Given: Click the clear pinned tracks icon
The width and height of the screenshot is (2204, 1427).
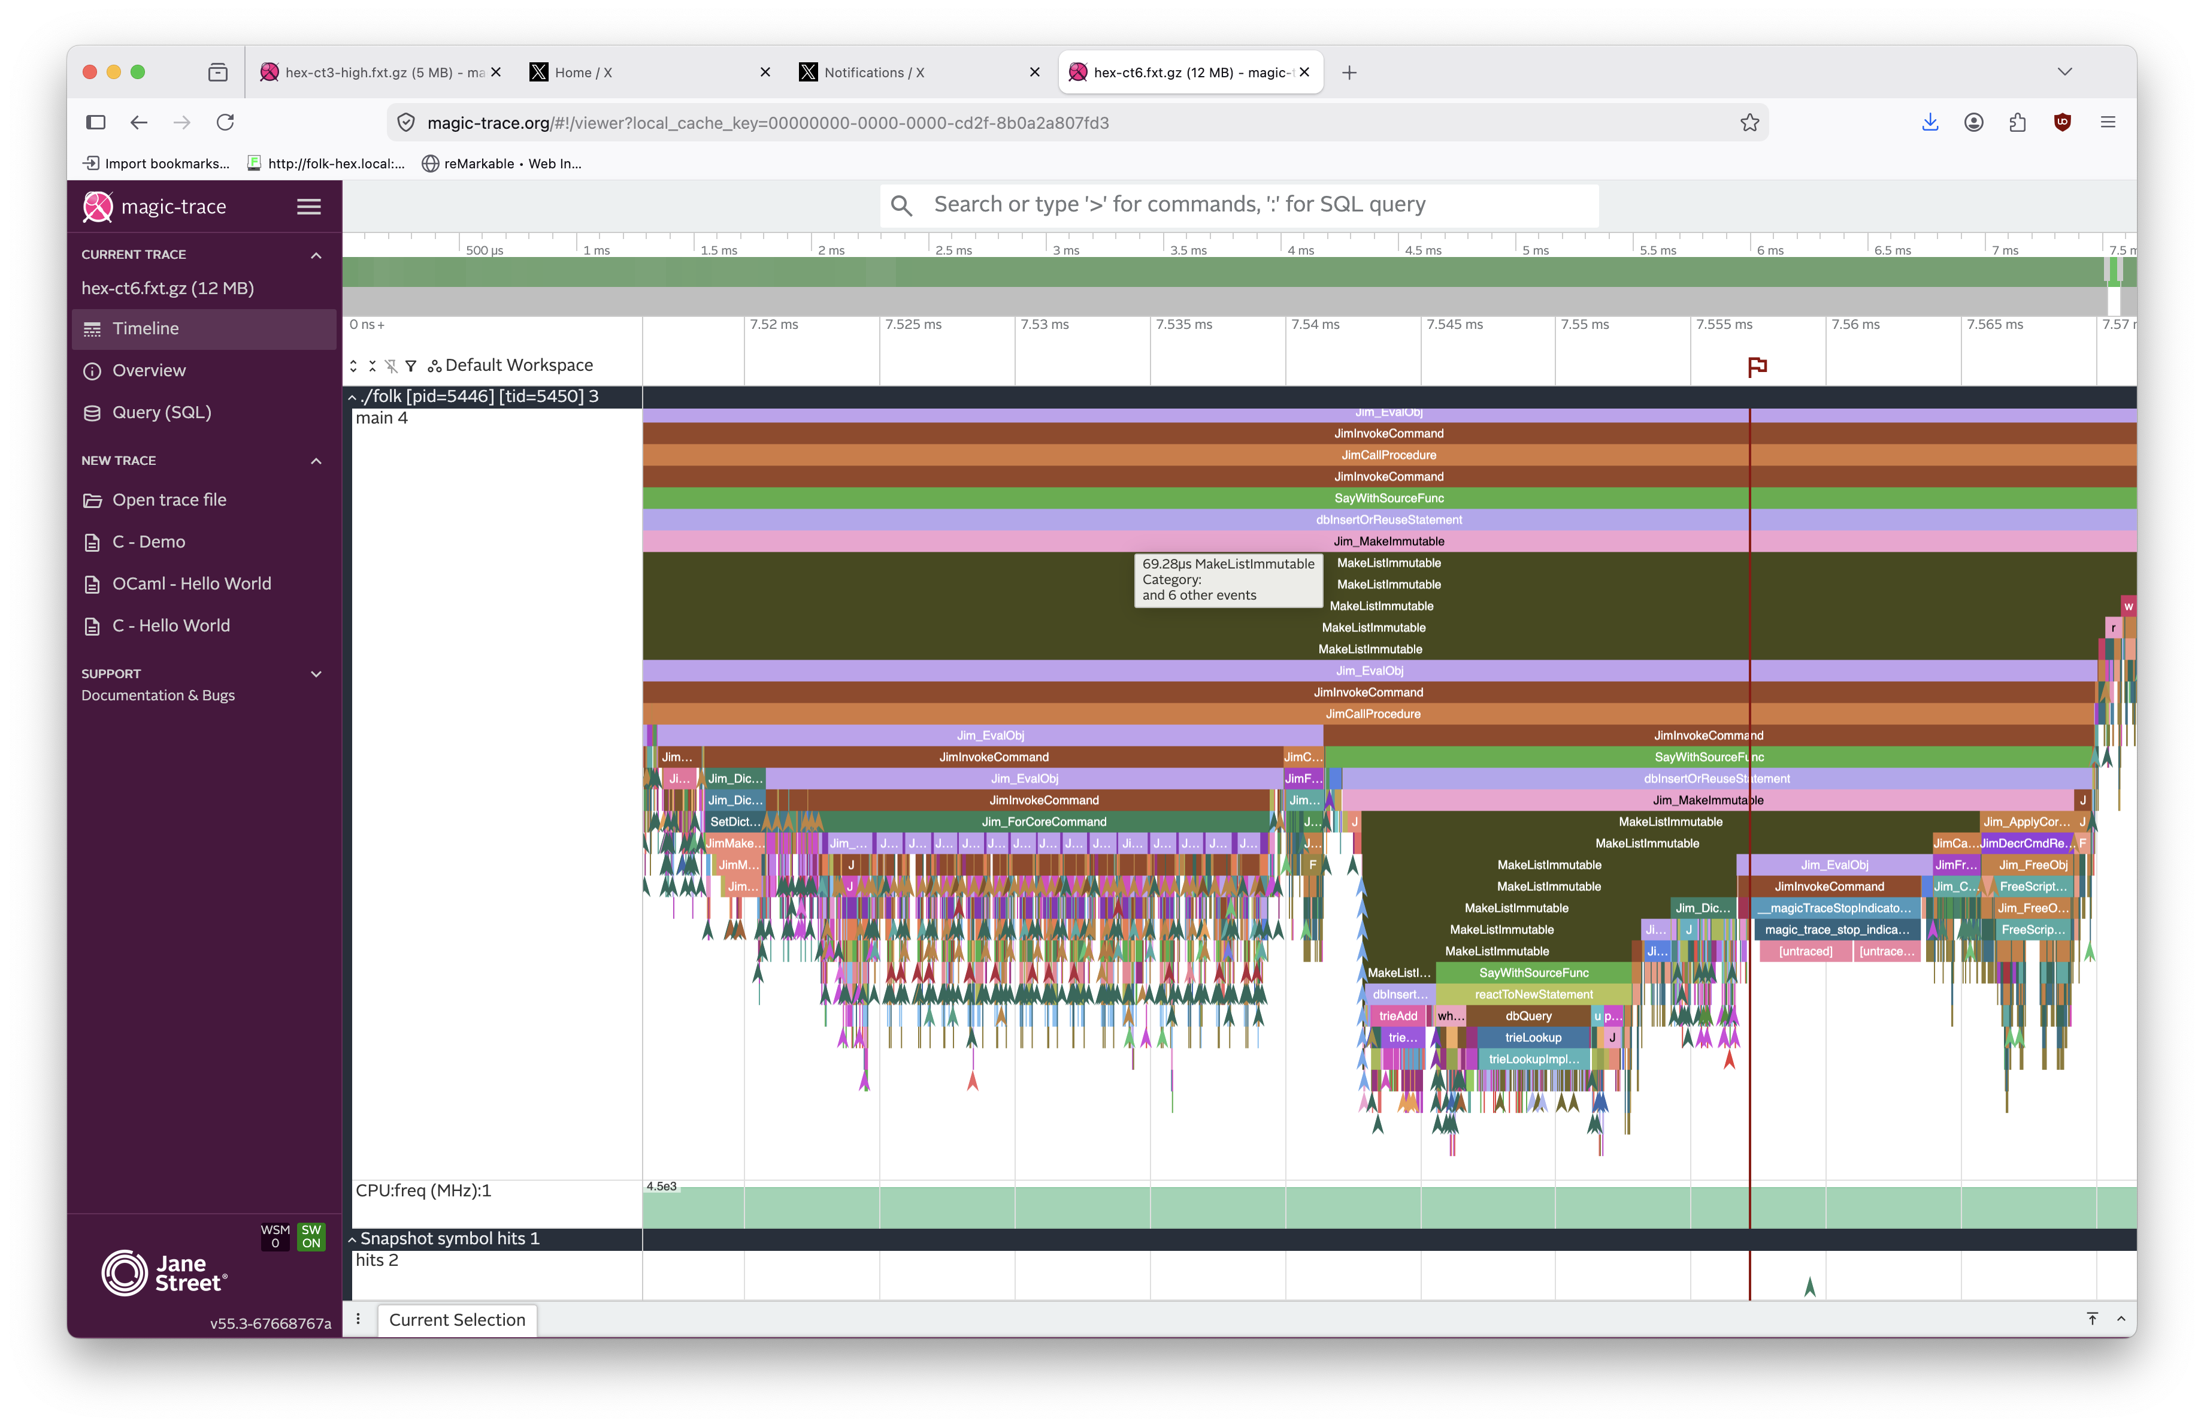Looking at the screenshot, I should pos(392,366).
